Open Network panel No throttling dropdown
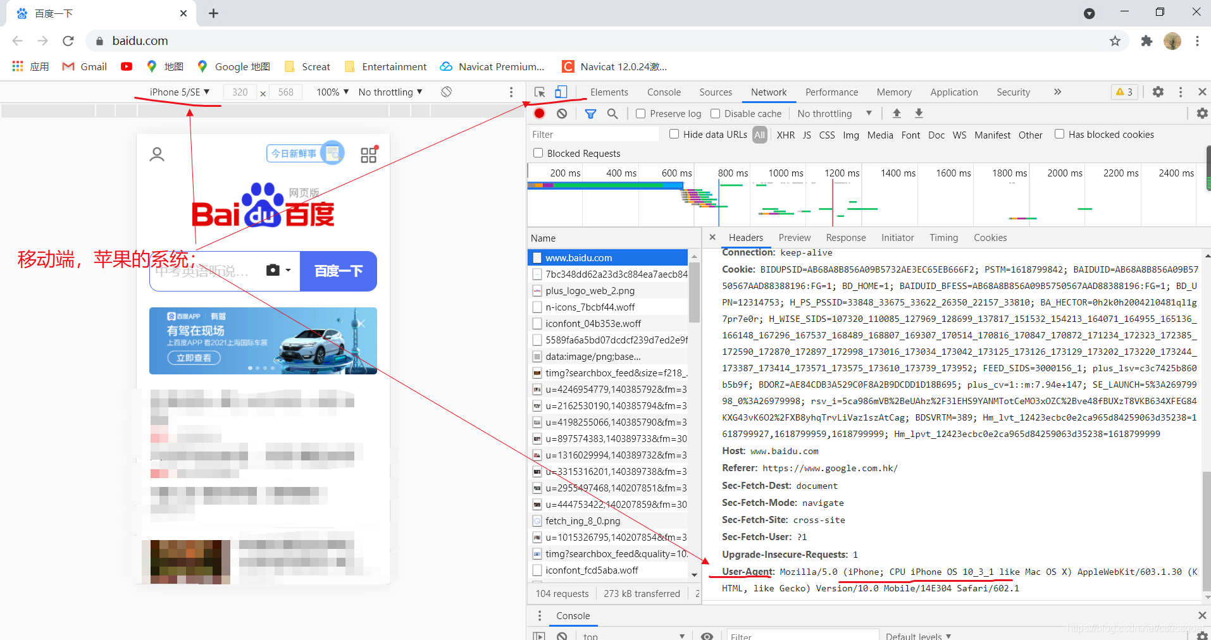 coord(835,113)
